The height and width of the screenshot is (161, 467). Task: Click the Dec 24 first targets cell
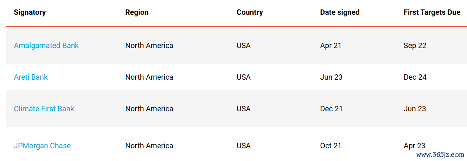click(415, 77)
